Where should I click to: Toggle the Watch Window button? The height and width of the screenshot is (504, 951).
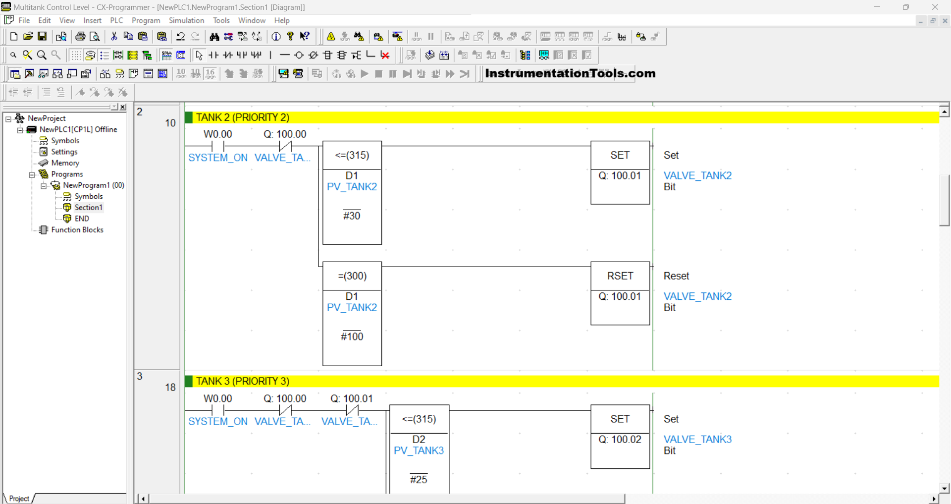point(44,74)
